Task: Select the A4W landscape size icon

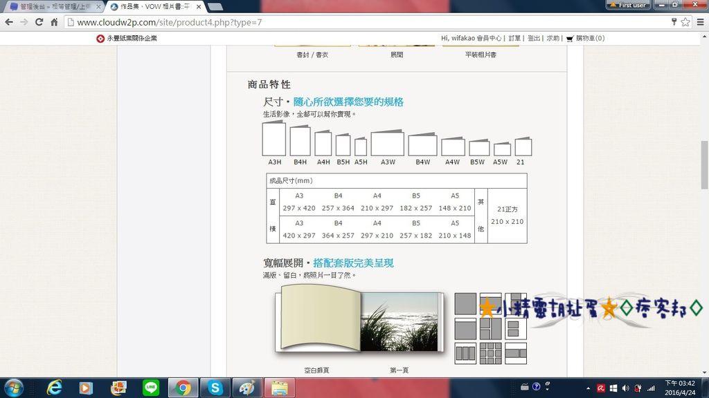Action: (x=453, y=146)
